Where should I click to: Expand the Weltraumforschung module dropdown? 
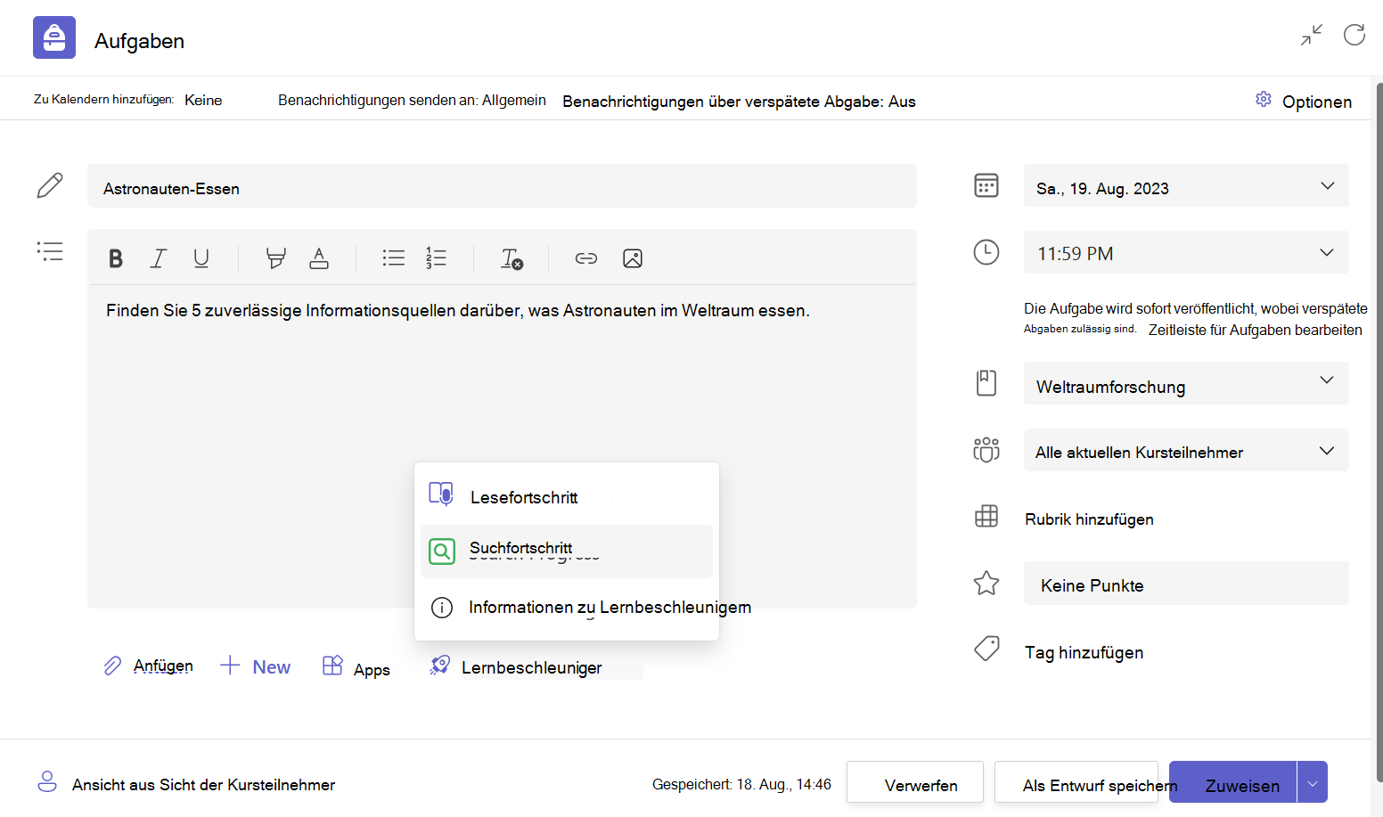(x=1186, y=383)
